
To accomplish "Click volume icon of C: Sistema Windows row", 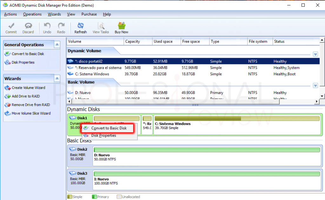I will tap(70, 74).
